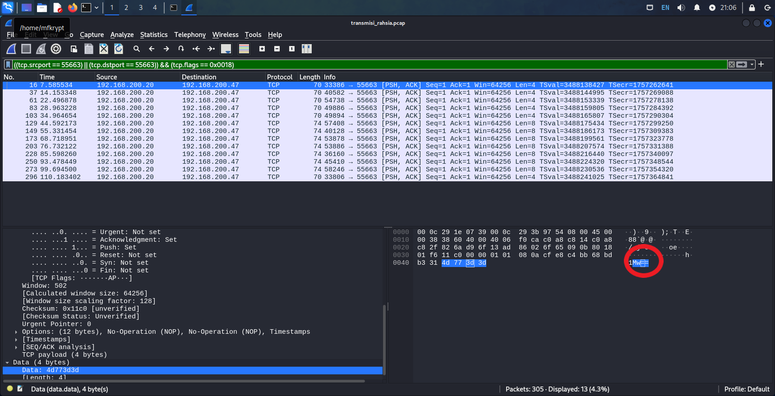The width and height of the screenshot is (775, 396).
Task: Zoom in on the packet text
Action: [262, 49]
